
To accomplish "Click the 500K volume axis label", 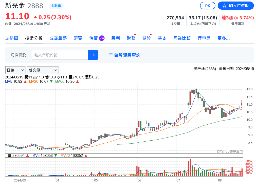I will (x=249, y=161).
